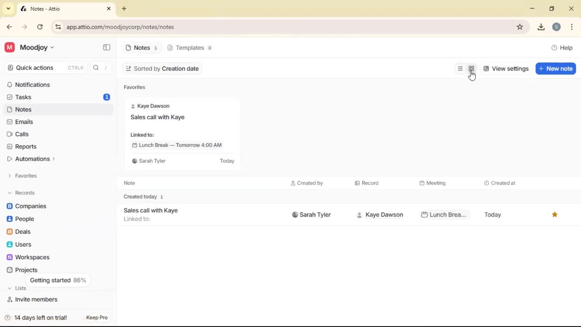Image resolution: width=581 pixels, height=327 pixels.
Task: Select the Notes tab
Action: point(141,48)
